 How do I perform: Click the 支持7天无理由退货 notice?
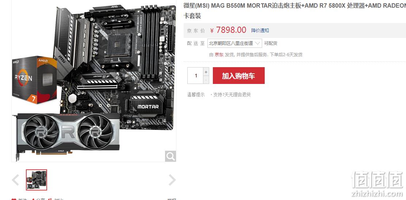click(230, 95)
